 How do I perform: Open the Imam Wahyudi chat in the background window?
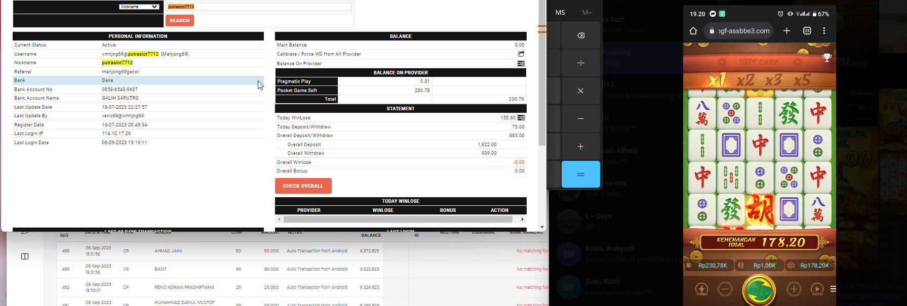pos(616,254)
